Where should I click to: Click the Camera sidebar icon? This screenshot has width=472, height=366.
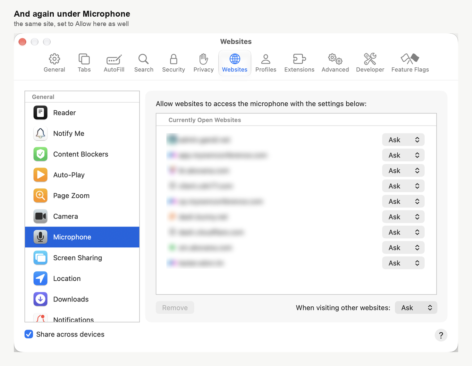coord(41,216)
